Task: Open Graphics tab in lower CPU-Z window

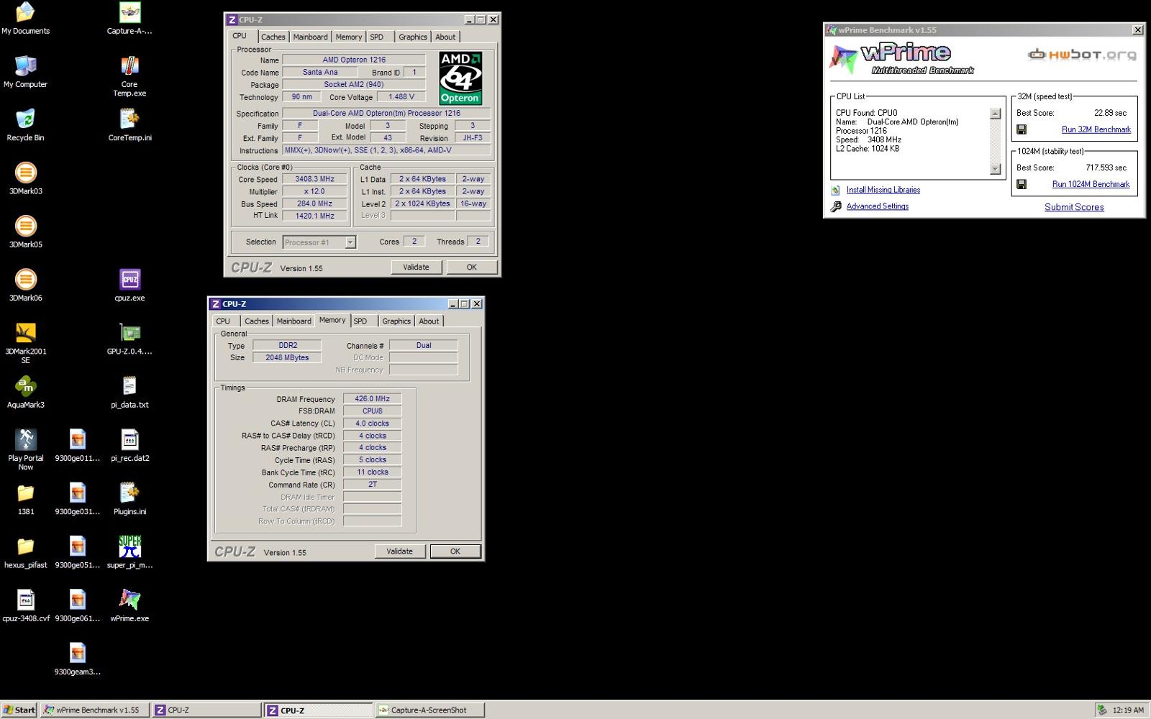Action: pos(396,321)
